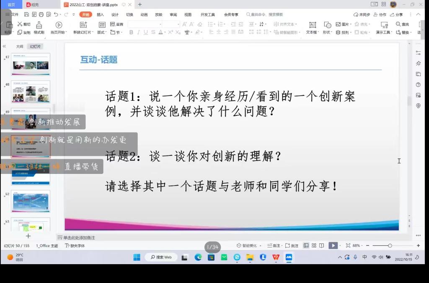Open Microsoft Edge from taskbar
The width and height of the screenshot is (429, 283).
click(198, 257)
